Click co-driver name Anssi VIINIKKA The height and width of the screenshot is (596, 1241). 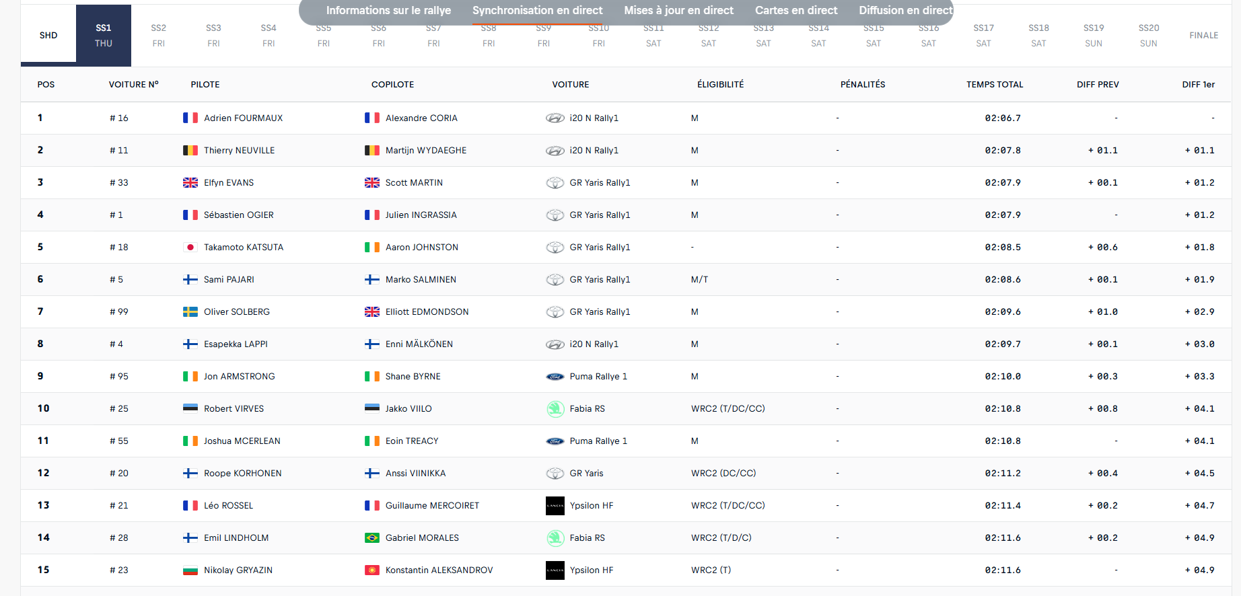(416, 473)
